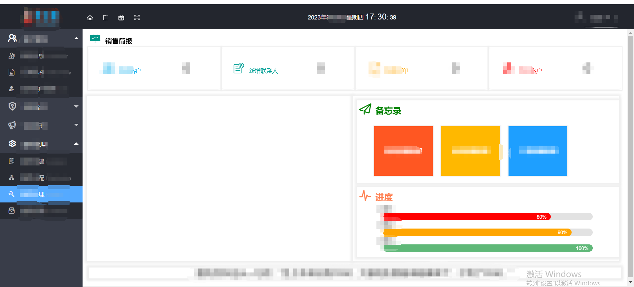Collapse the gear menu group arrow

[x=76, y=144]
